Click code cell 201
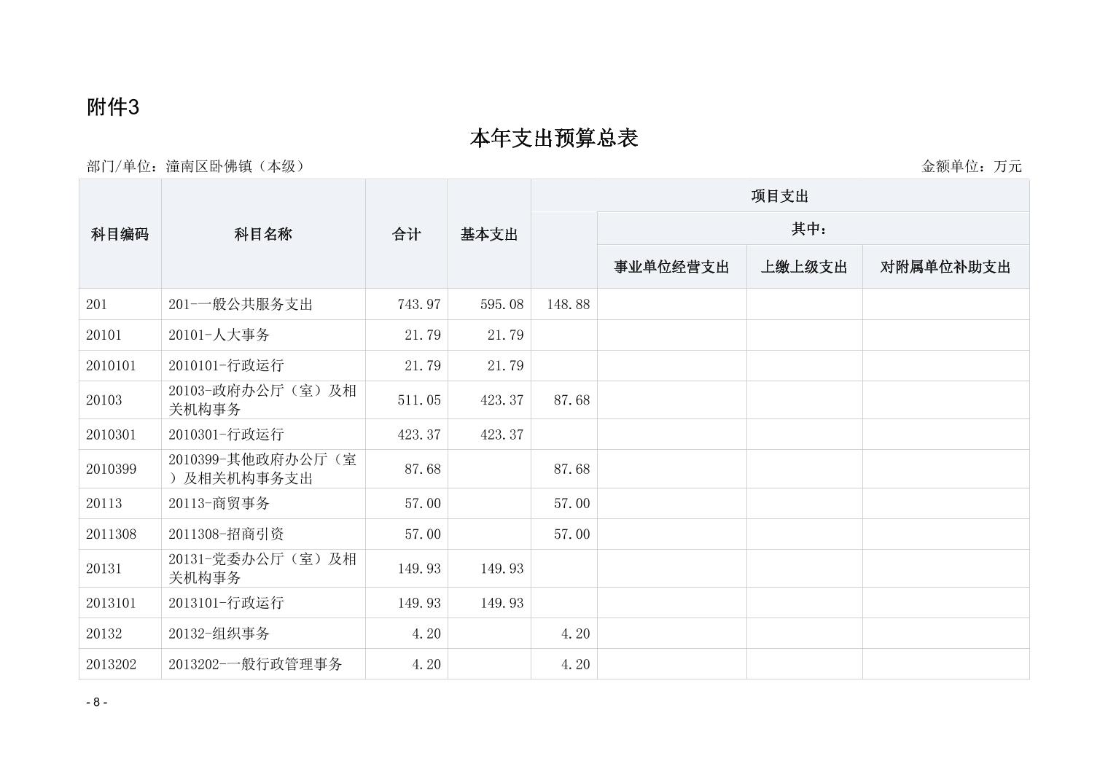Screen dimensions: 1108x783 pyautogui.click(x=120, y=304)
